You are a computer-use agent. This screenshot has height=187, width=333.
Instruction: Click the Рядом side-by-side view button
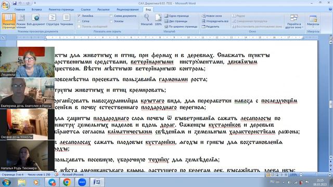(x=238, y=16)
